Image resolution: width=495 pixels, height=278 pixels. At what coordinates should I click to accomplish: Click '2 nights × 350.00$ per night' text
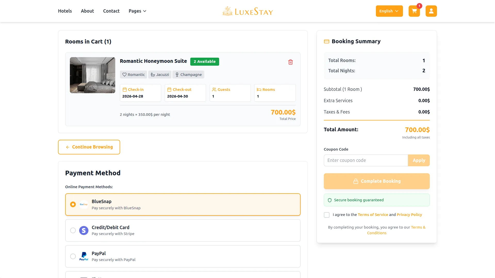[145, 115]
